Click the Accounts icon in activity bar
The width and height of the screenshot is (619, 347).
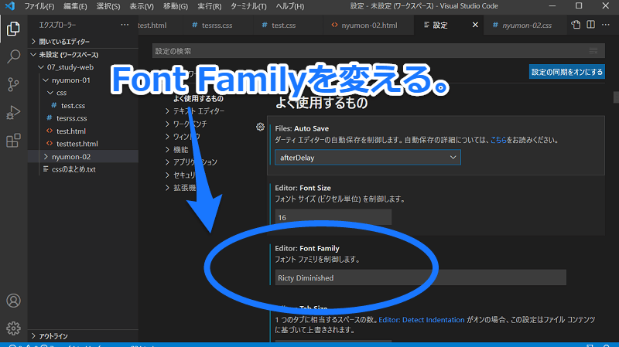pyautogui.click(x=12, y=301)
